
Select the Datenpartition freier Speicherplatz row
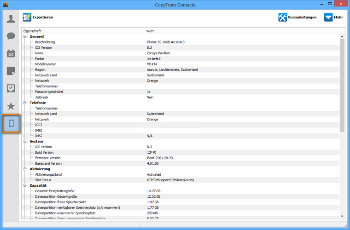point(181,202)
